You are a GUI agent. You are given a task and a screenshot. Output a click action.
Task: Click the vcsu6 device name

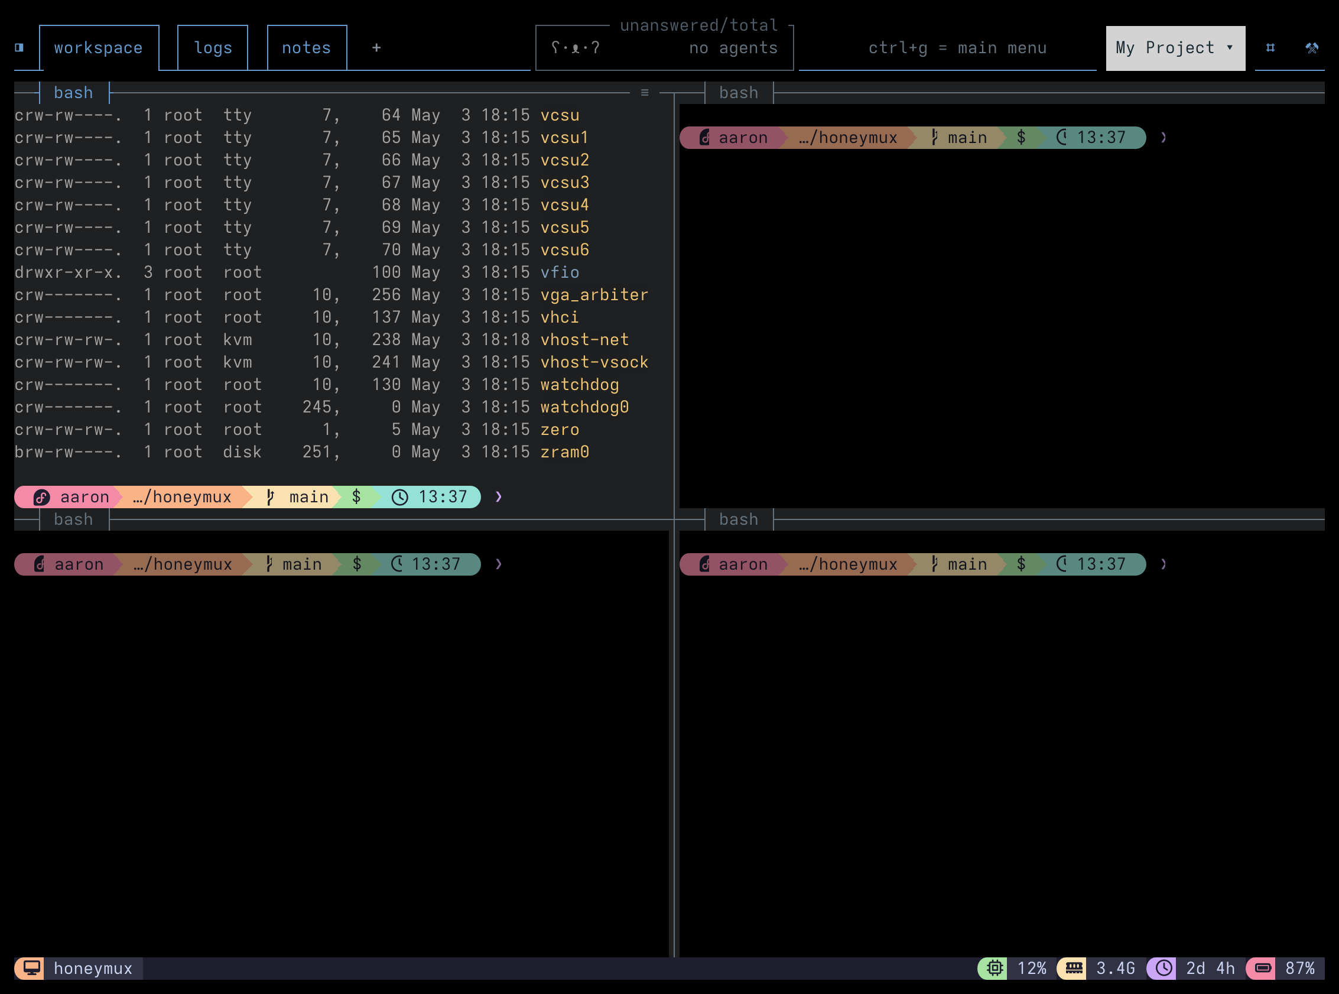click(x=565, y=250)
